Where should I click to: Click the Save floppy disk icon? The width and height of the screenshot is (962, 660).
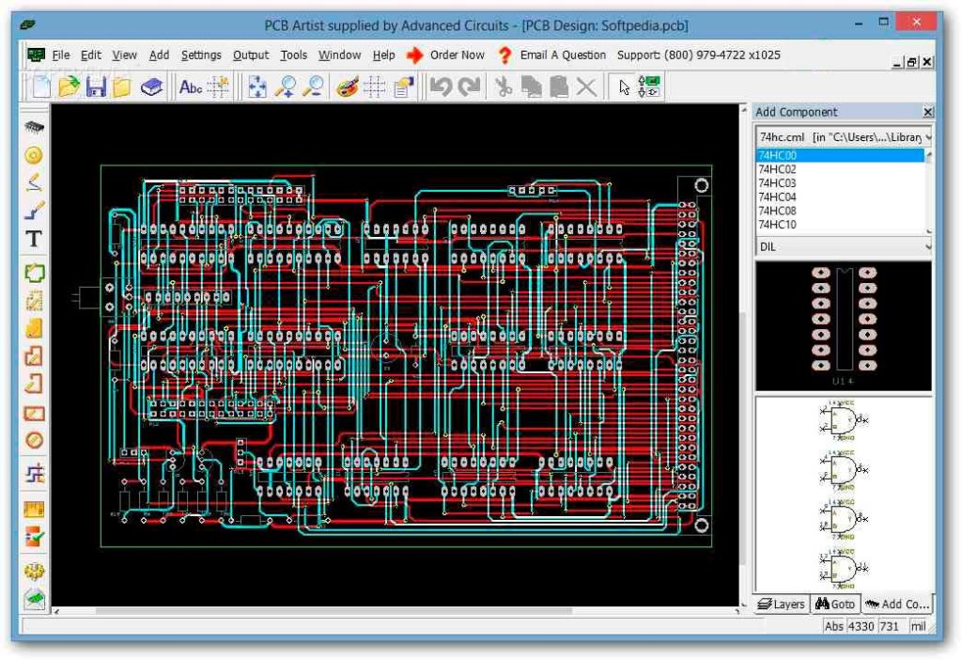click(96, 87)
